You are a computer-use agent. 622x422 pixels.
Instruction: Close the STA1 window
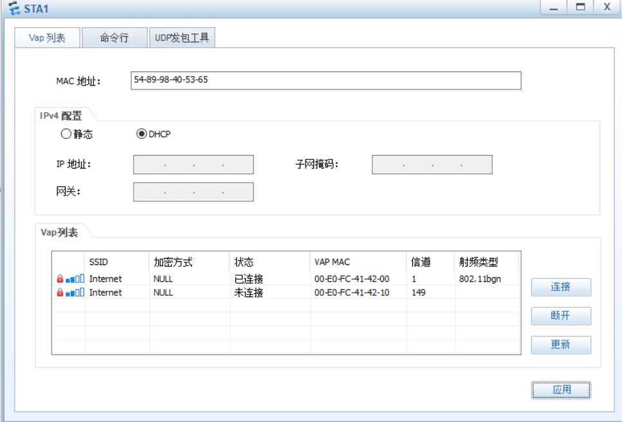pyautogui.click(x=607, y=7)
